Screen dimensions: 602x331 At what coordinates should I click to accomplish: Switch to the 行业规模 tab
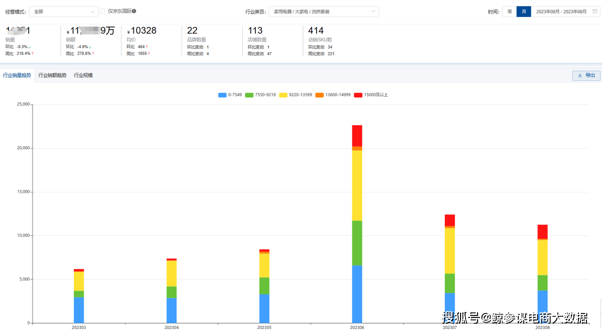point(83,76)
